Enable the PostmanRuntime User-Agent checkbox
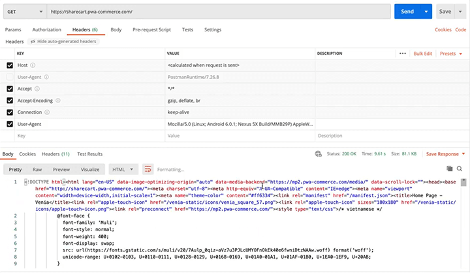Viewport: 470px width, 273px height. [10, 77]
